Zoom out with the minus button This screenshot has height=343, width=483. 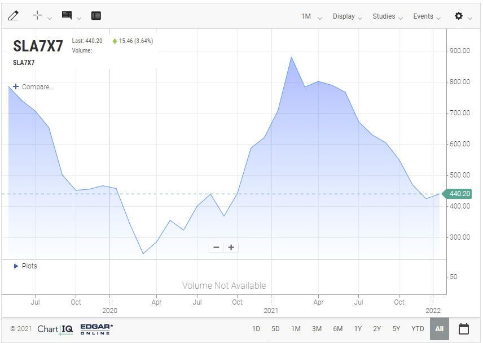(x=217, y=248)
